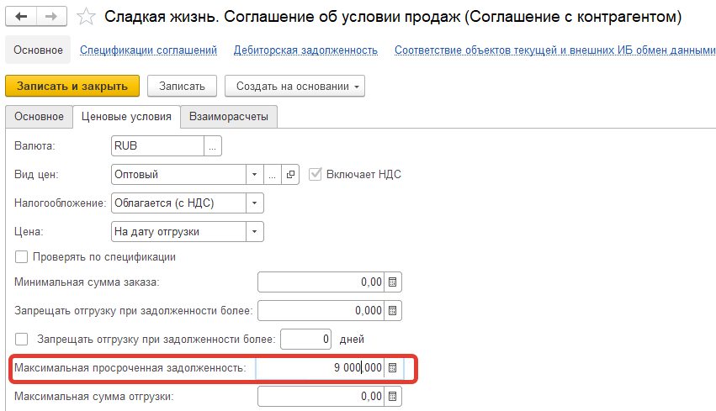Open the calculator for Максимальная сумма отгрузки
The image size is (716, 411).
coord(393,397)
